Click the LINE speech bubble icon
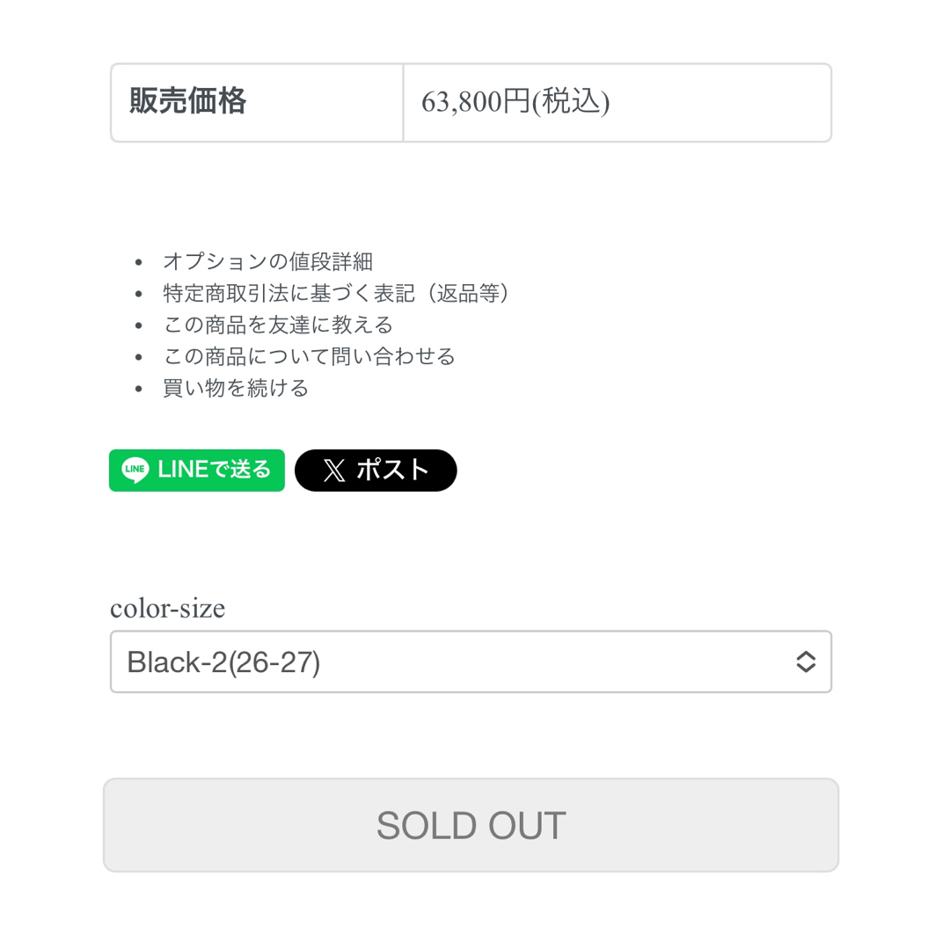Screen dimensions: 950x950 click(135, 470)
